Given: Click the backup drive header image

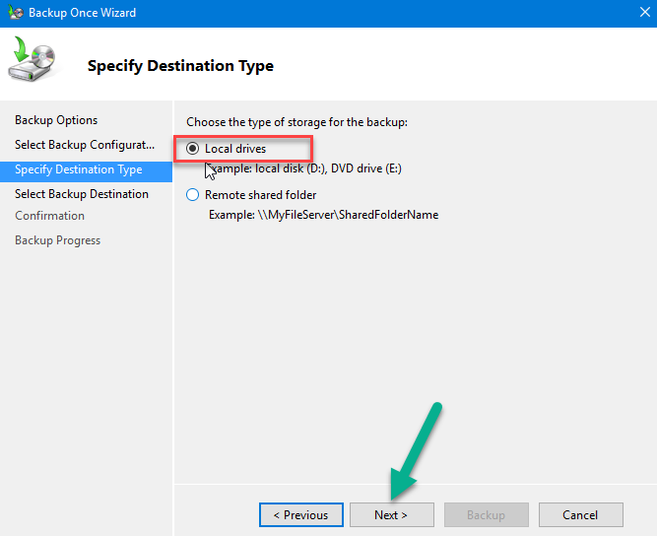Looking at the screenshot, I should click(32, 59).
